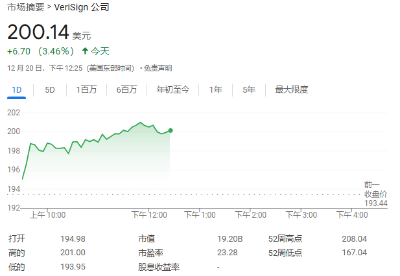Click the green current-price dot on chart
The width and height of the screenshot is (400, 276).
click(x=171, y=130)
